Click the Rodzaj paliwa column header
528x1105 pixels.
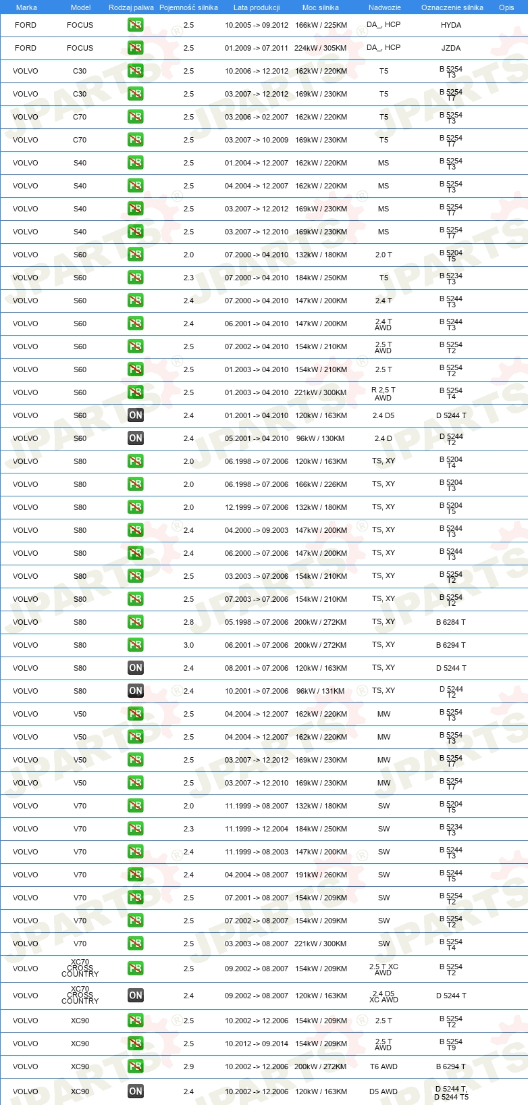(x=131, y=7)
